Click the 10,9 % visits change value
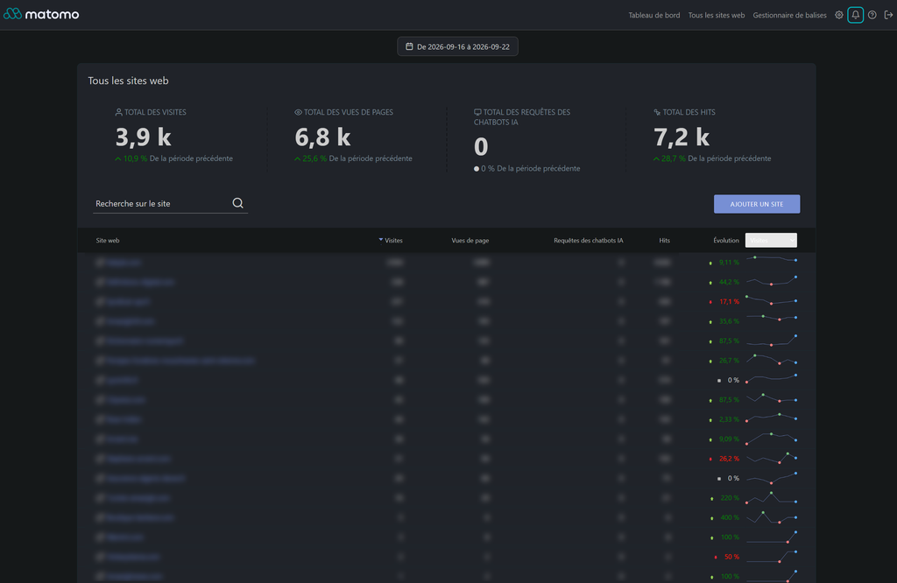Screen dimensions: 897x583 click(135, 158)
